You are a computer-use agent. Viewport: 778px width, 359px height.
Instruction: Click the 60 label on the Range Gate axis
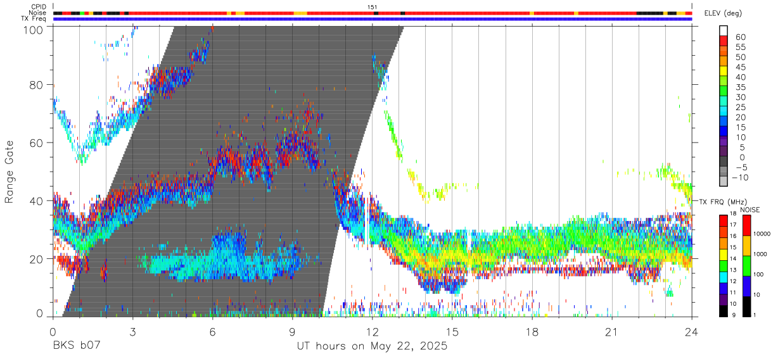pyautogui.click(x=38, y=142)
